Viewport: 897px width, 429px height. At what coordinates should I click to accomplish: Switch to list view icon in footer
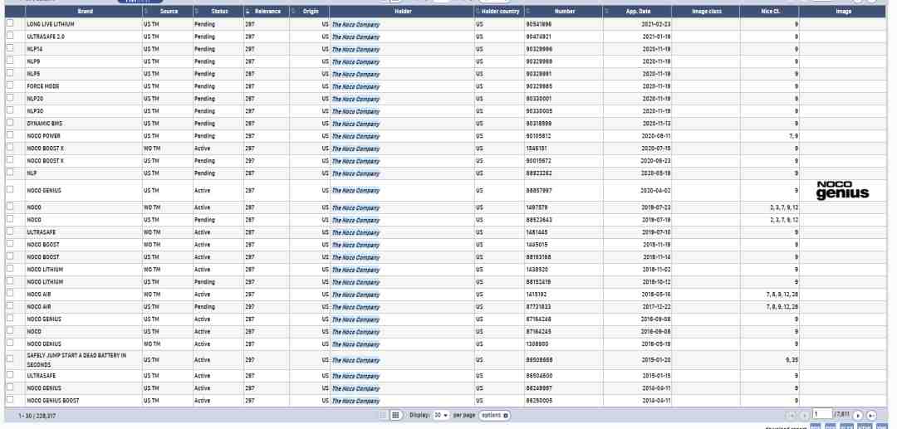[x=383, y=415]
